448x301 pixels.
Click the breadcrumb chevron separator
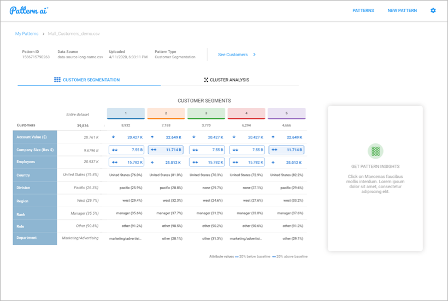pyautogui.click(x=43, y=34)
